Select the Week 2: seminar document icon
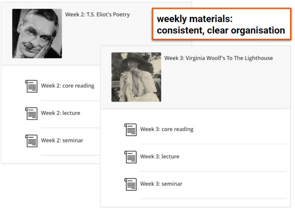Viewport: 295px width, 210px height. [x=31, y=141]
